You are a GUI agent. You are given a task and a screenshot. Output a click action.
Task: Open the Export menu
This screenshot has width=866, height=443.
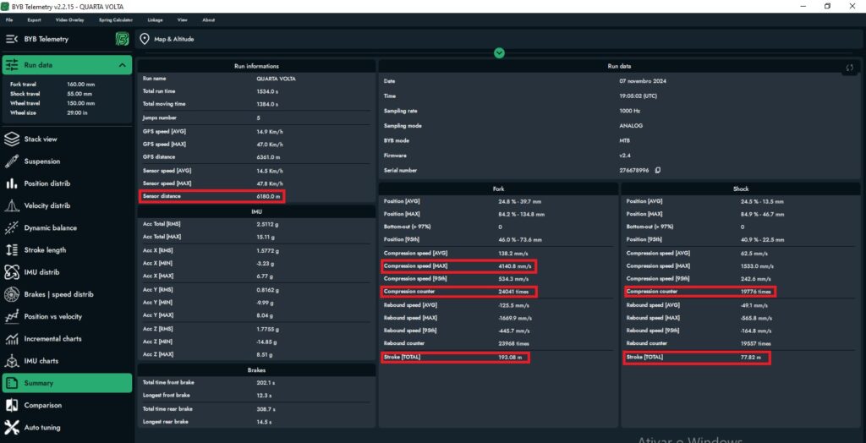[x=34, y=20]
